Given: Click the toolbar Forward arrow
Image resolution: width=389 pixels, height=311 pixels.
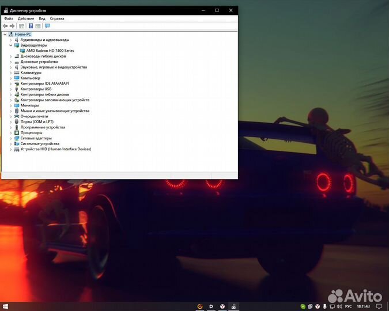Looking at the screenshot, I should coord(12,26).
